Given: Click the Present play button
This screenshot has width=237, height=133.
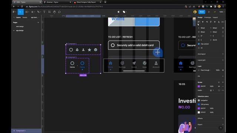Looking at the screenshot, I should [209, 12].
